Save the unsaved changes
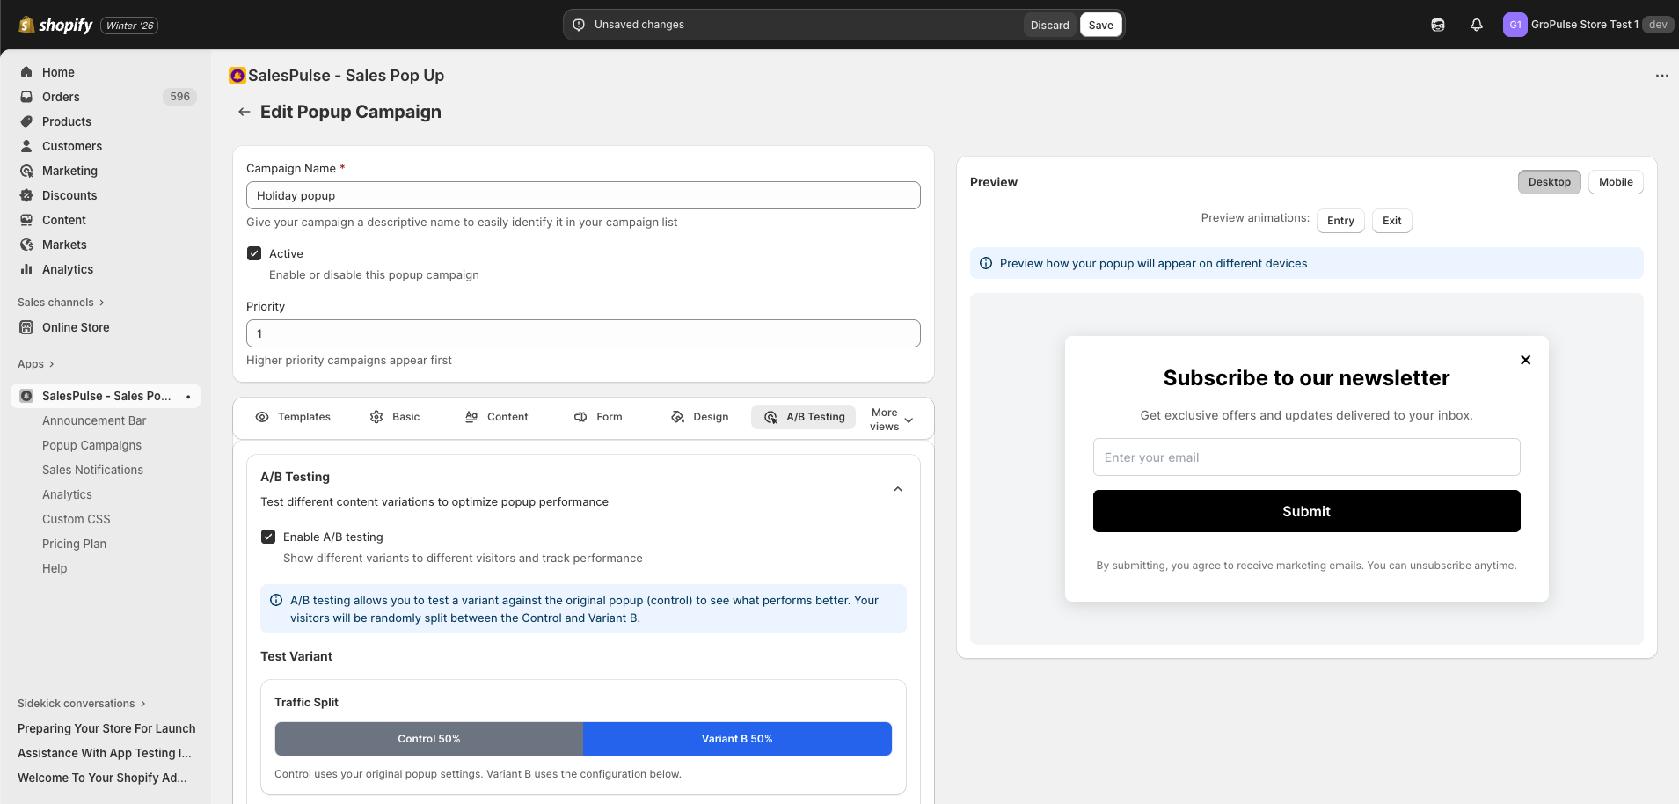Screen dimensions: 1679x804 1100,25
